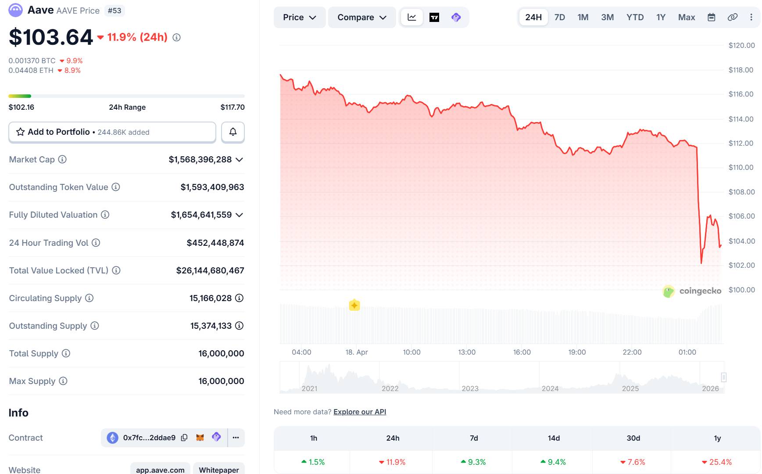This screenshot has height=474, width=762.
Task: Open the three-dot chart options icon
Action: coord(751,17)
